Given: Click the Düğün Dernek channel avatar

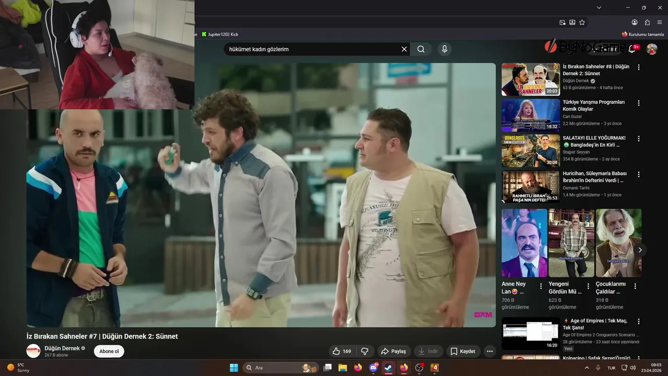Looking at the screenshot, I should tap(33, 351).
